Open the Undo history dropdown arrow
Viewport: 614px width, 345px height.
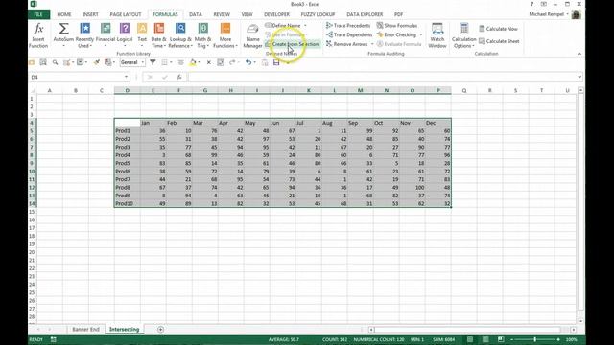[x=254, y=62]
